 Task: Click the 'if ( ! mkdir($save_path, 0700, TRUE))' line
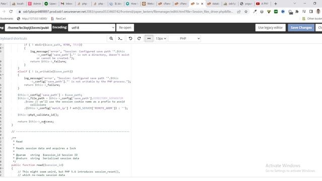53,45
